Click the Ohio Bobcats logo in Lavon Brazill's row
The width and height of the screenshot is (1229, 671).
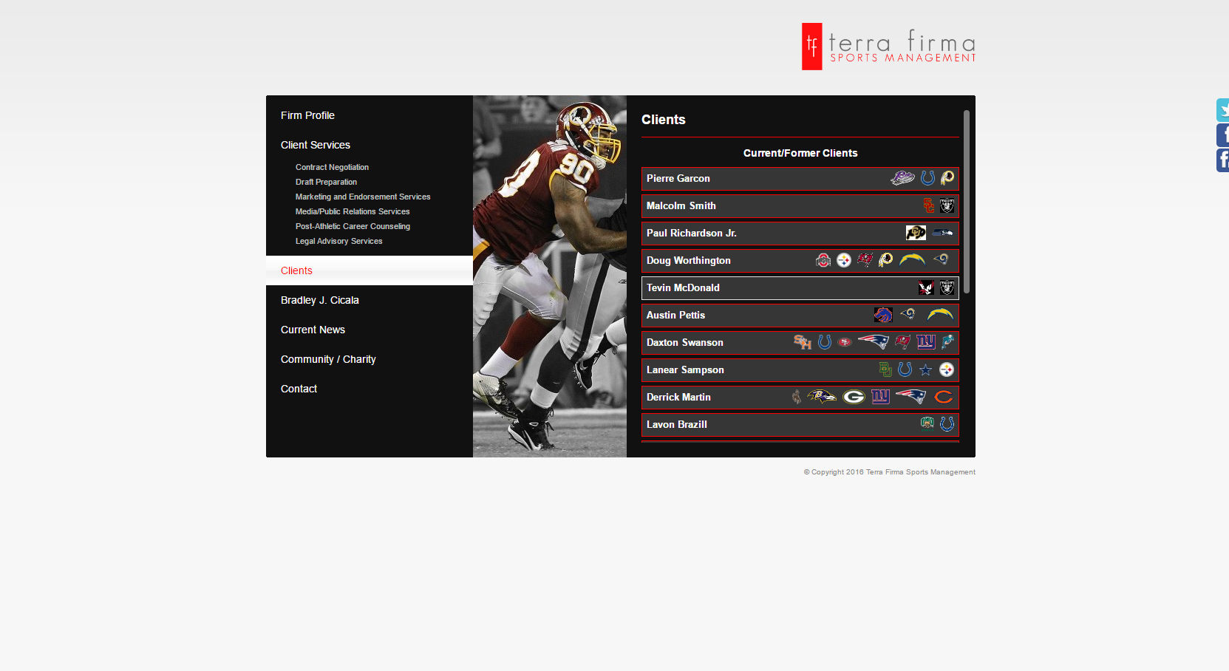click(x=927, y=423)
